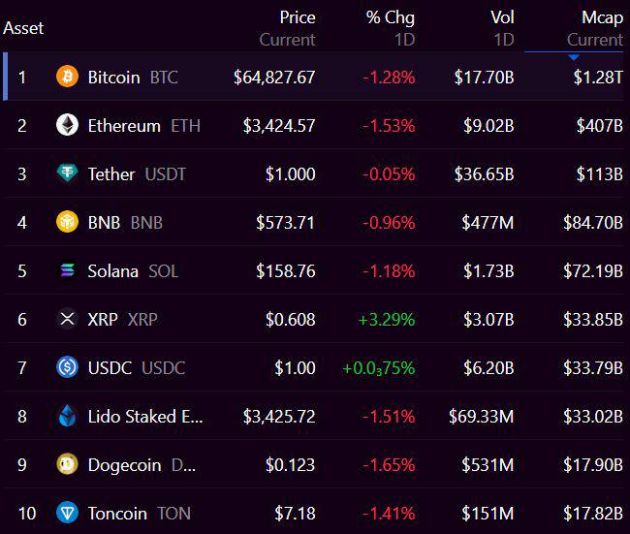Open the Ethereum asset name link
The width and height of the screenshot is (630, 534).
coord(124,126)
